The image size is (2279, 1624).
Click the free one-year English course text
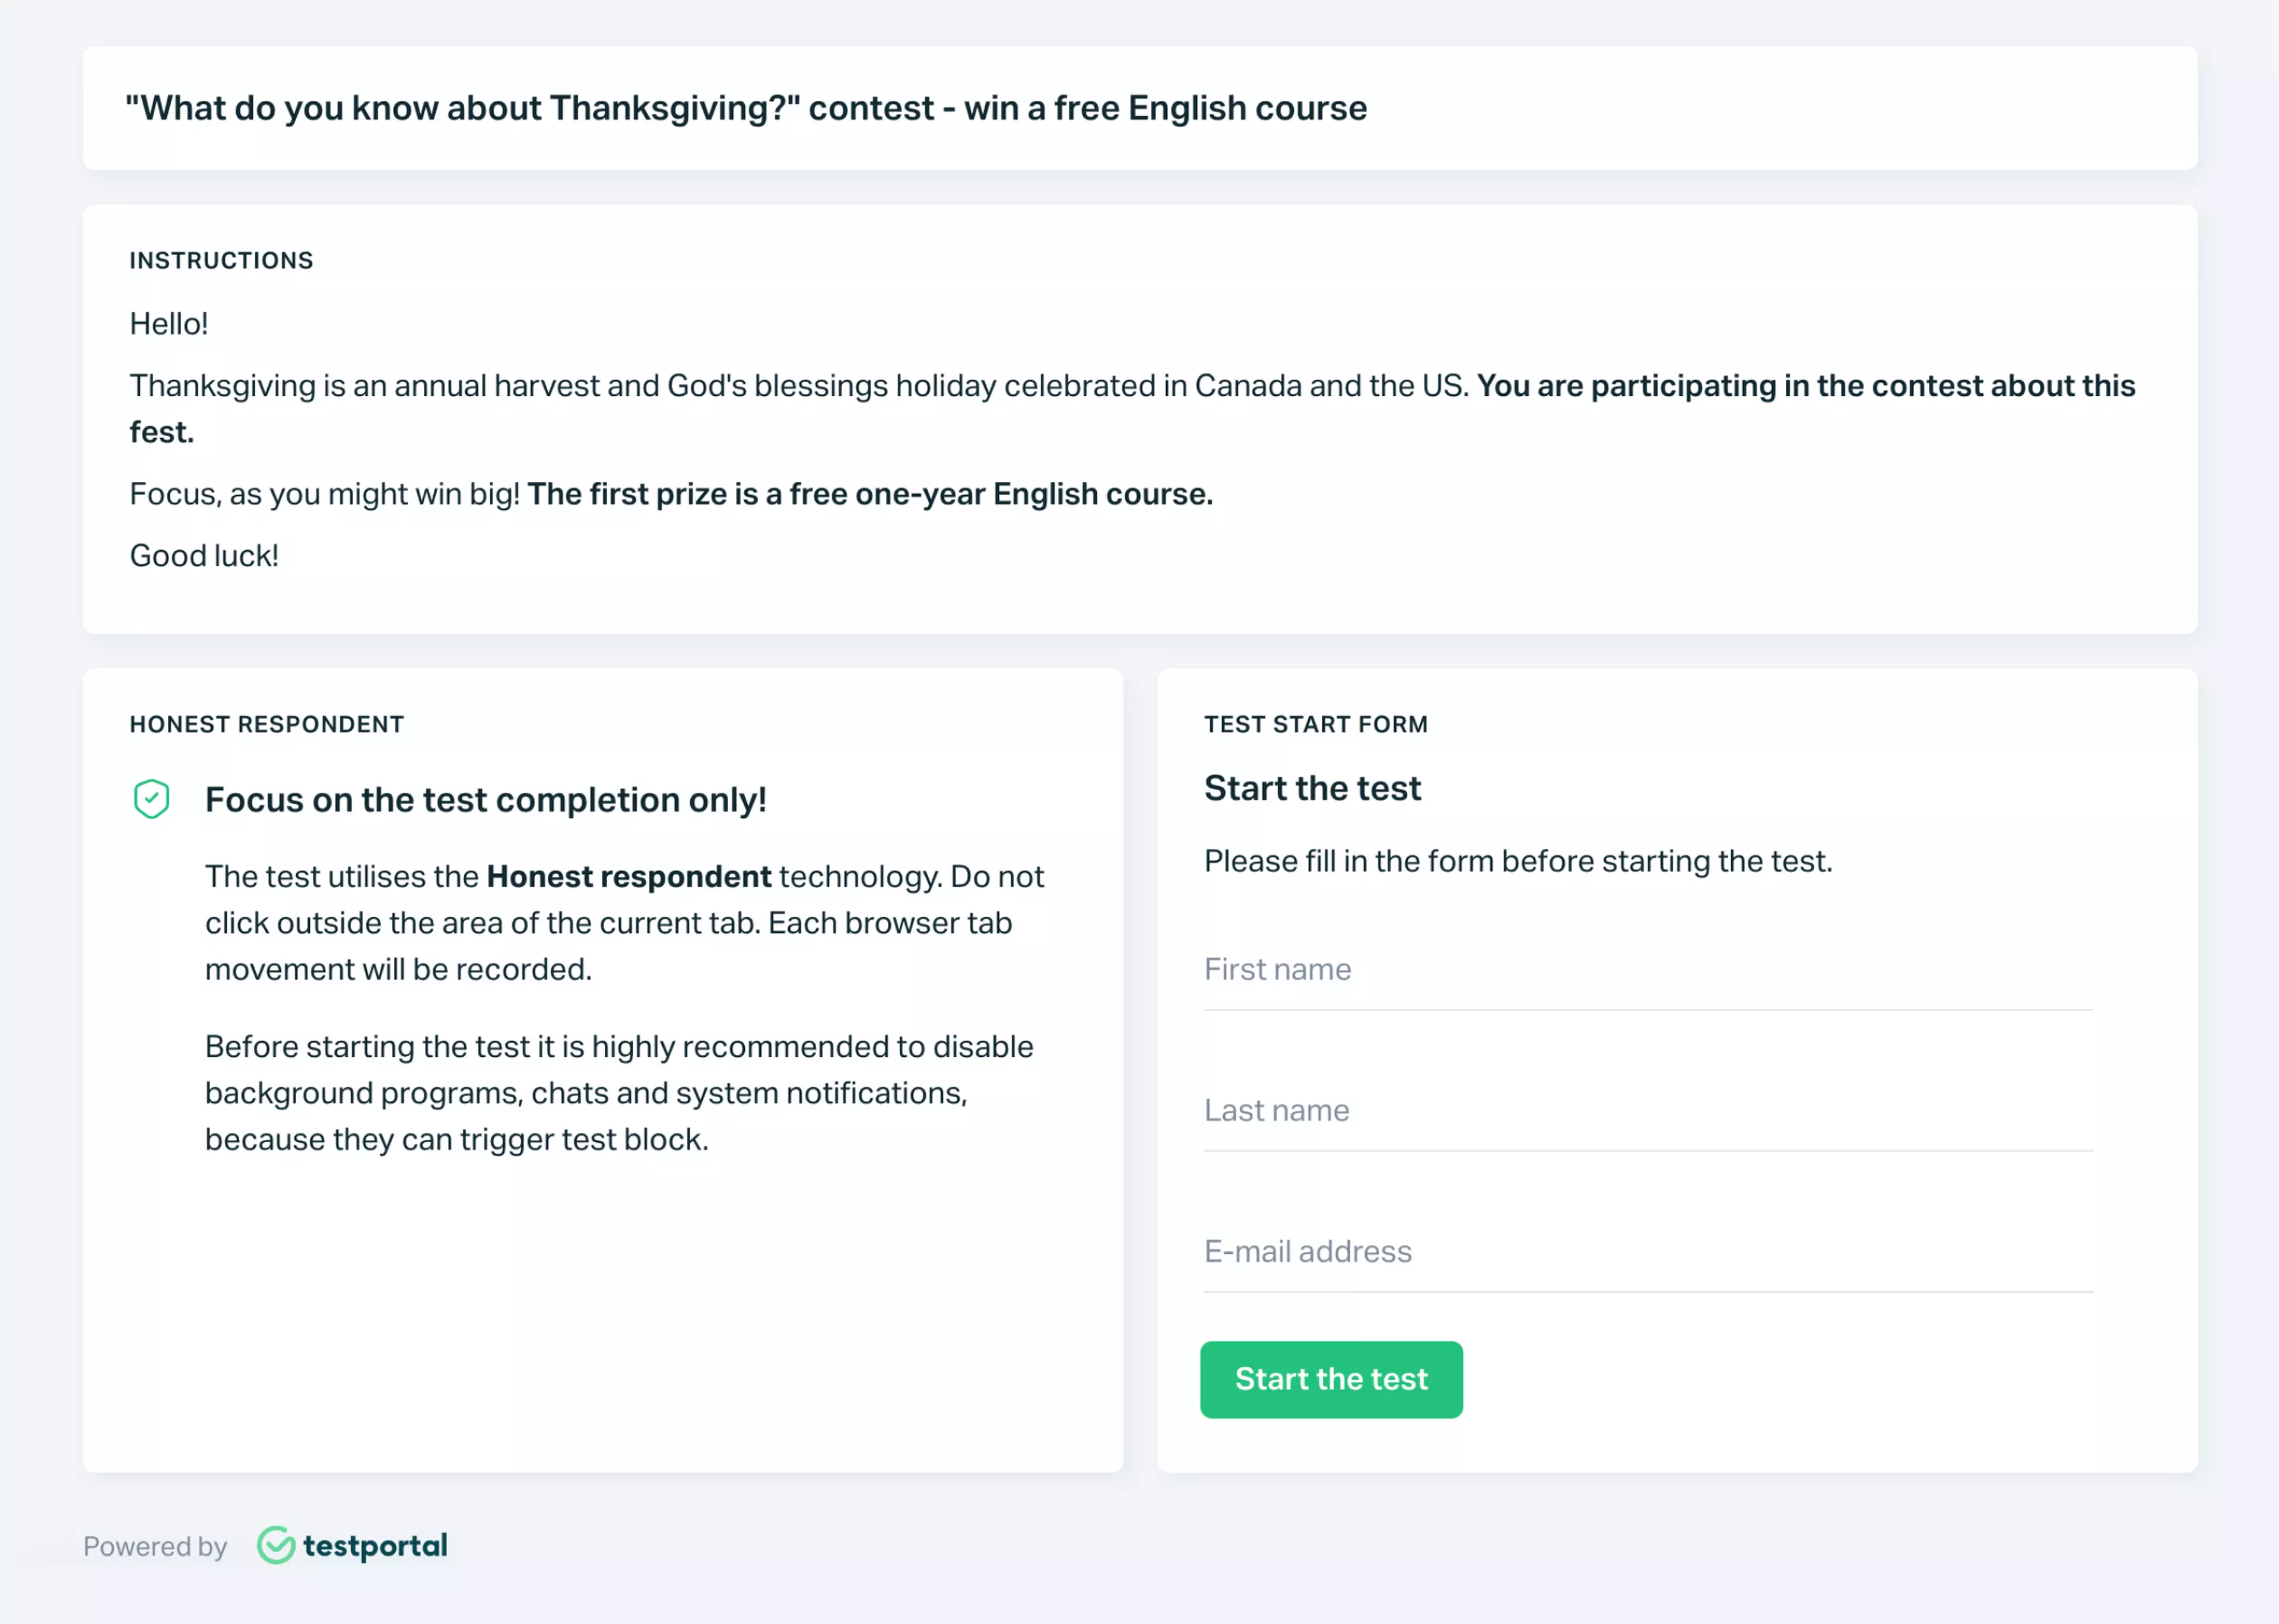[999, 493]
